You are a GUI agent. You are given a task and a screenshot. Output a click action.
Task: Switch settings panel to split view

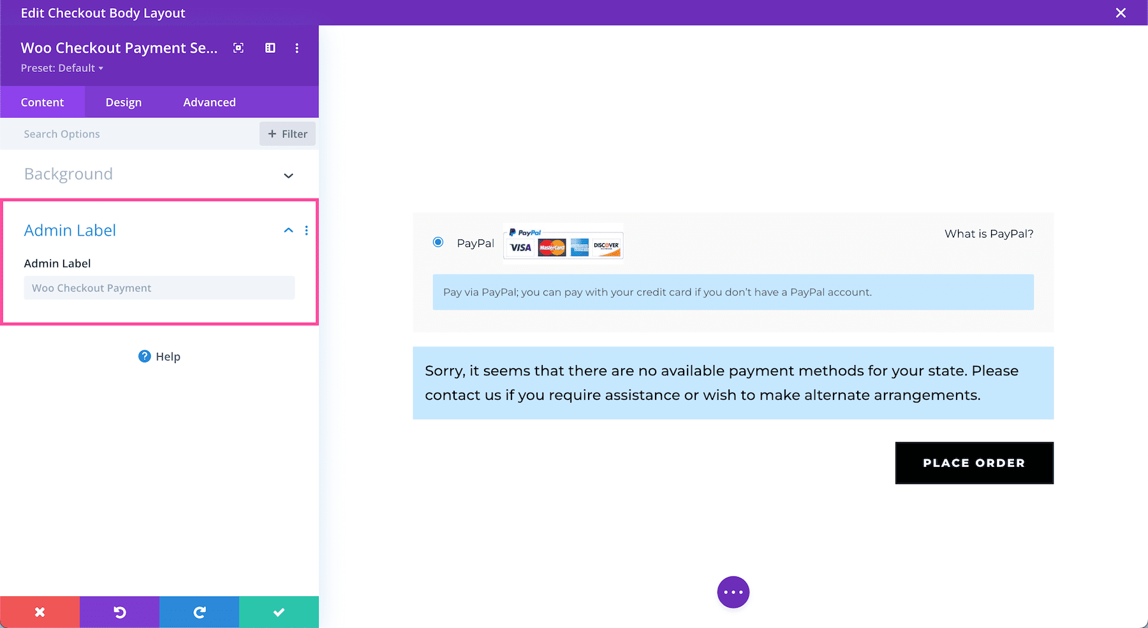pyautogui.click(x=270, y=48)
